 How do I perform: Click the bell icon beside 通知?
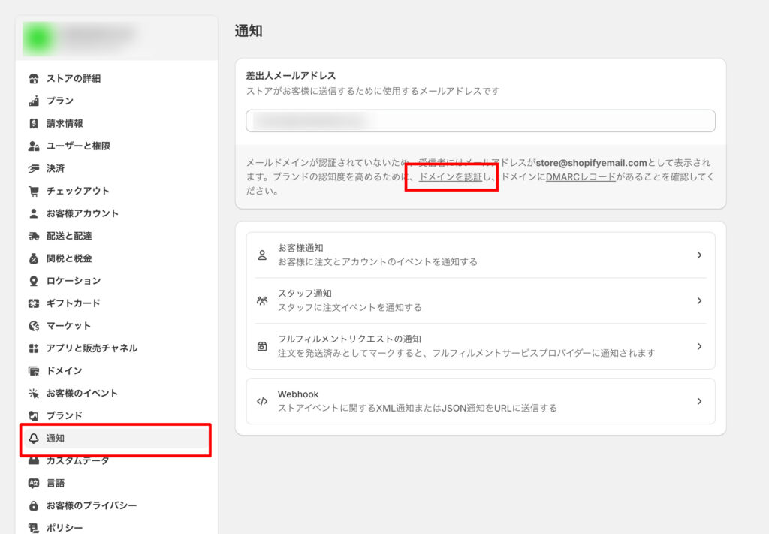tap(33, 439)
